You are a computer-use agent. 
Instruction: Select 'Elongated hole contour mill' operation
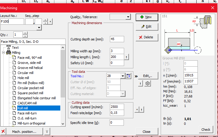click(37, 98)
